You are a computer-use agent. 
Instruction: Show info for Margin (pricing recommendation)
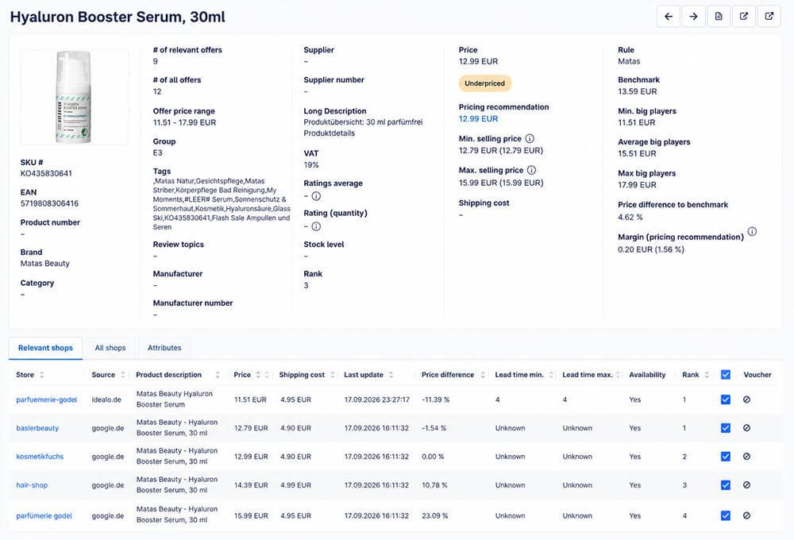tap(753, 232)
